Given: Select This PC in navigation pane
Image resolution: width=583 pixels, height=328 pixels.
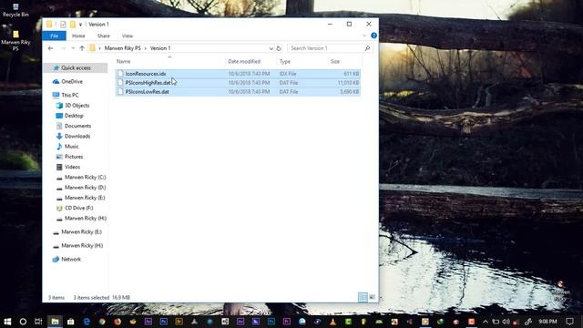Looking at the screenshot, I should point(69,95).
